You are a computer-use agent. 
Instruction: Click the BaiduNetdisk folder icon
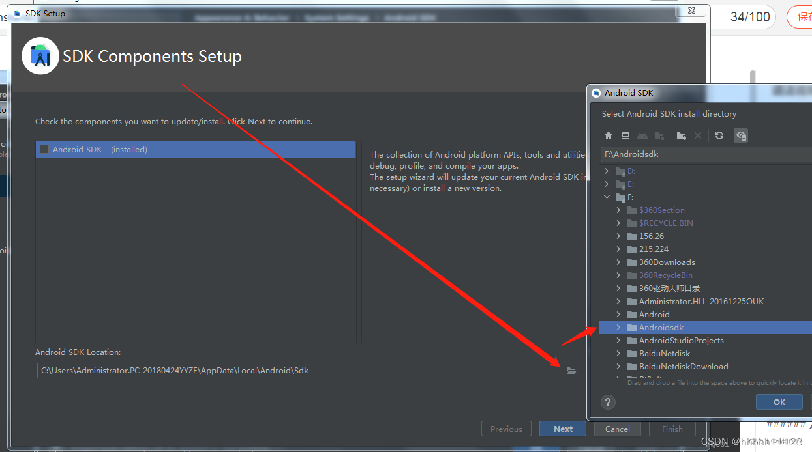[631, 354]
